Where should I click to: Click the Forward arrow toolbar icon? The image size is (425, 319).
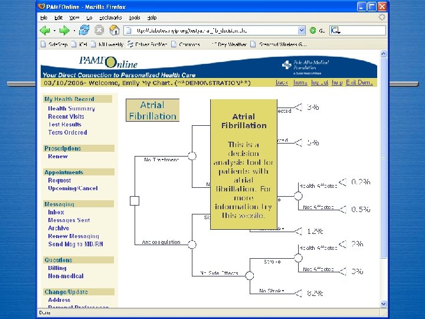(64, 30)
